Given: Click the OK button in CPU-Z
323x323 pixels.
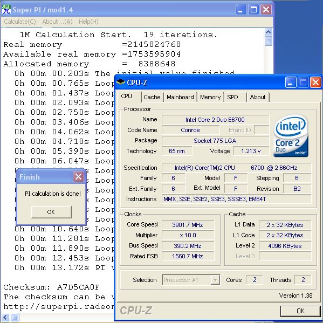Looking at the screenshot, I should pyautogui.click(x=300, y=311).
